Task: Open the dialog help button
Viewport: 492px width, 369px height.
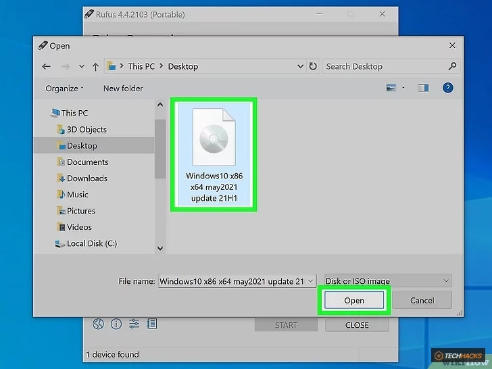Action: 448,88
